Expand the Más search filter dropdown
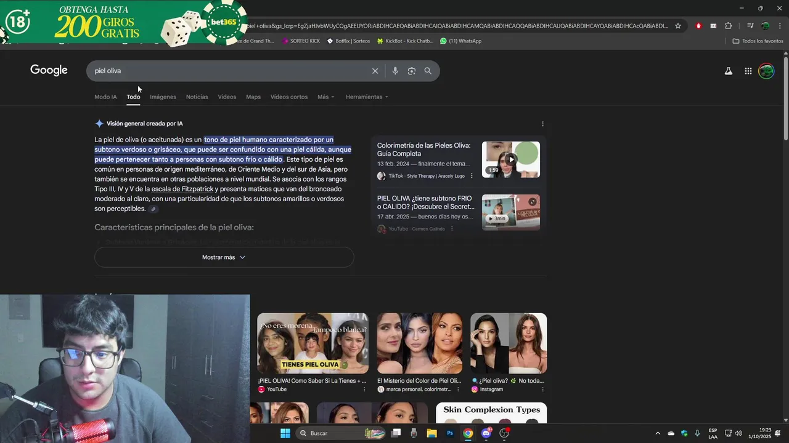Image resolution: width=789 pixels, height=443 pixels. point(326,97)
